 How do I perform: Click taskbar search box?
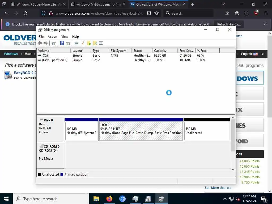click(x=51, y=199)
